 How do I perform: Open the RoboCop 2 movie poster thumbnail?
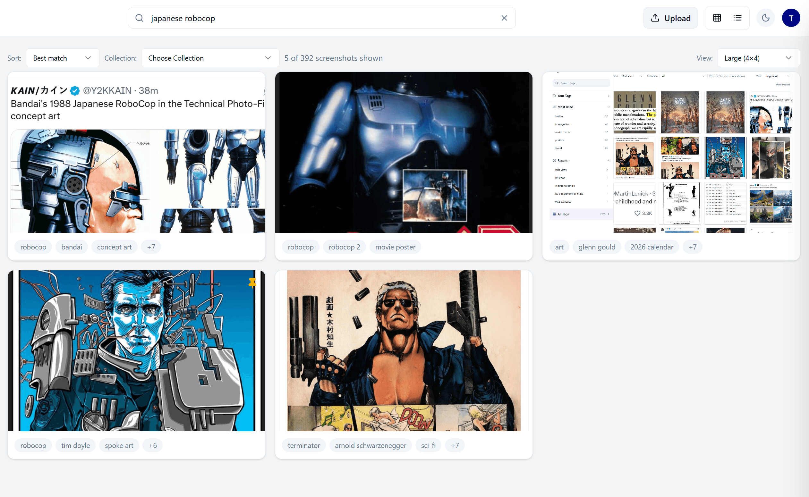point(404,152)
